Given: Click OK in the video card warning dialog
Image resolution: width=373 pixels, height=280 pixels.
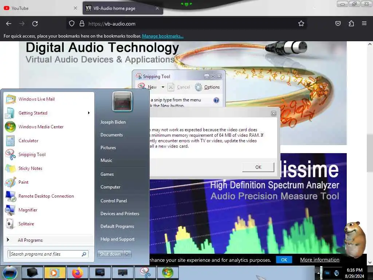Looking at the screenshot, I should (258, 167).
